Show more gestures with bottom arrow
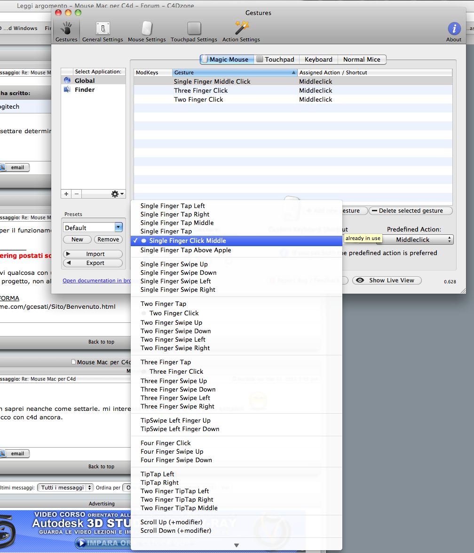This screenshot has width=474, height=553. point(237,545)
